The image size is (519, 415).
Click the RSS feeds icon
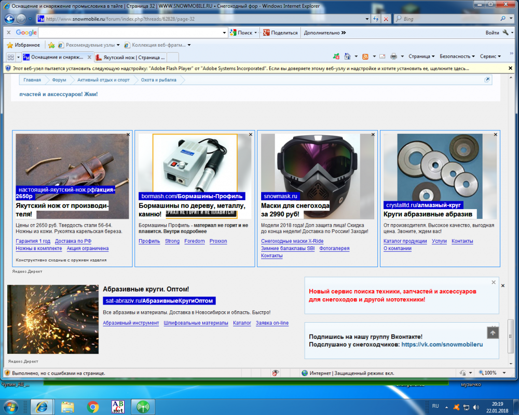(x=365, y=57)
